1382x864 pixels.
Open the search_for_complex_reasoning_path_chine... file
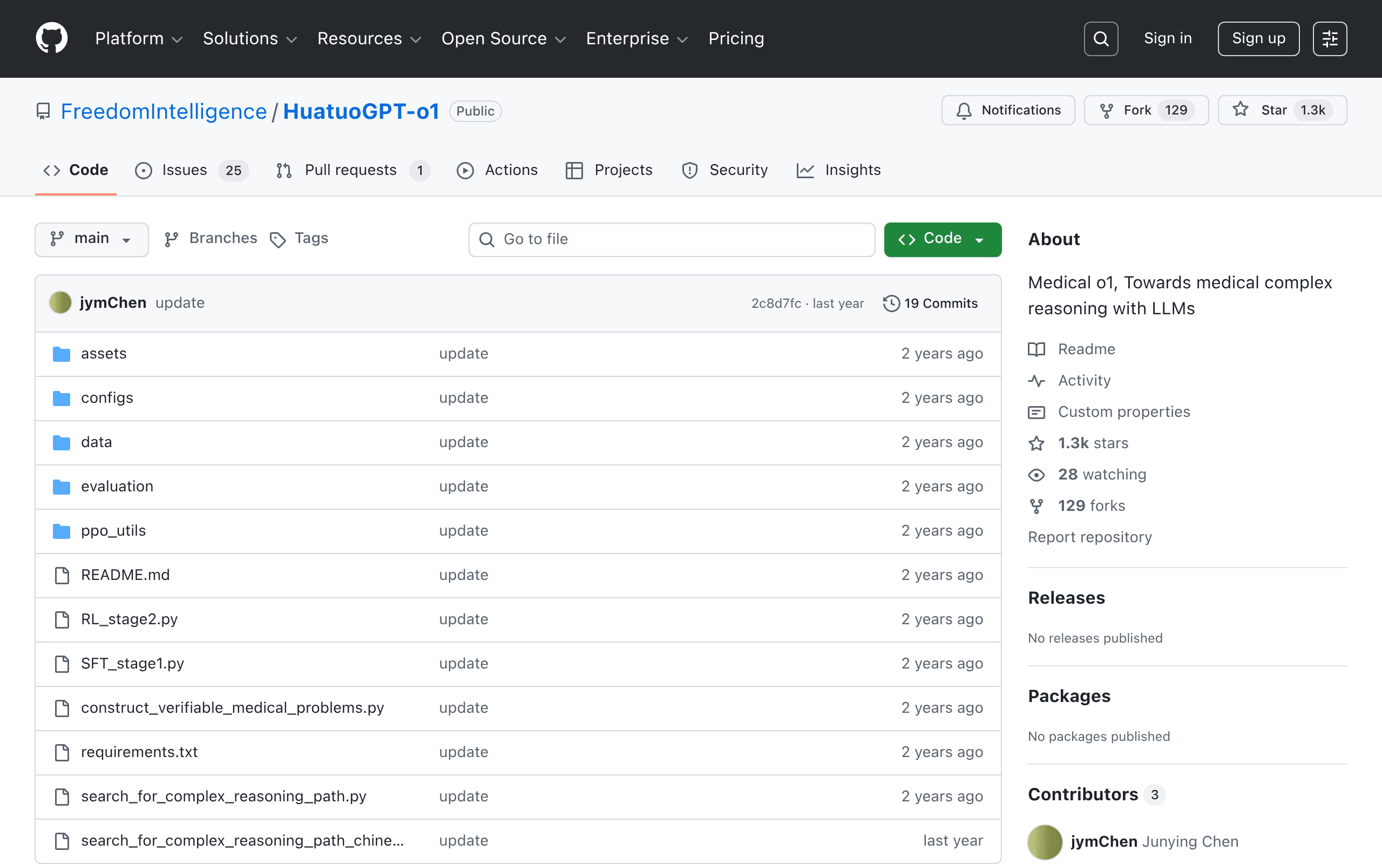(242, 841)
